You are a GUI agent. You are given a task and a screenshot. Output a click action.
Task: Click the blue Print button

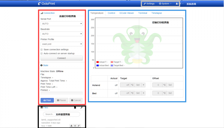point(47,100)
